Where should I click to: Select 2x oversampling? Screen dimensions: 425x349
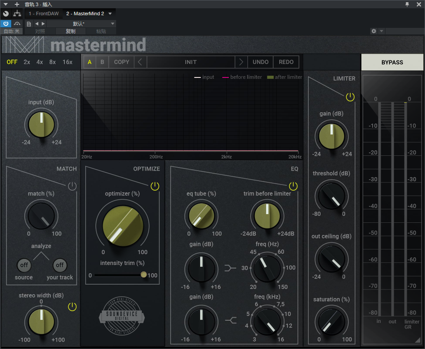[x=27, y=62]
